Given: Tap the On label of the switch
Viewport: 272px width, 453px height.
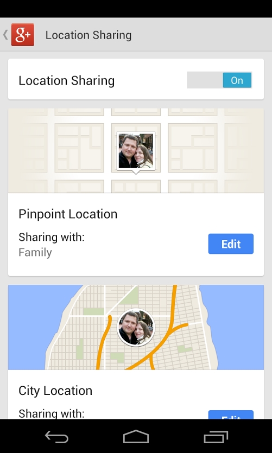Looking at the screenshot, I should (x=237, y=80).
